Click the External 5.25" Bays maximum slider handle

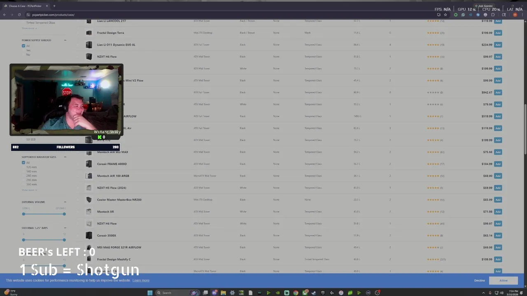pyautogui.click(x=64, y=240)
